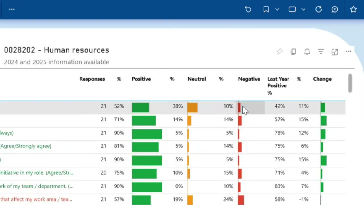
Task: Click the 19% neutral value
Action: point(177,199)
